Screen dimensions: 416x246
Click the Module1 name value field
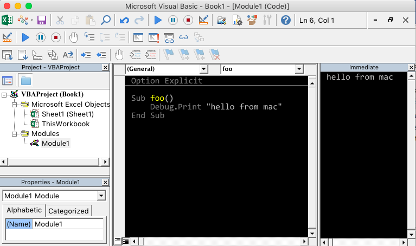pos(68,224)
